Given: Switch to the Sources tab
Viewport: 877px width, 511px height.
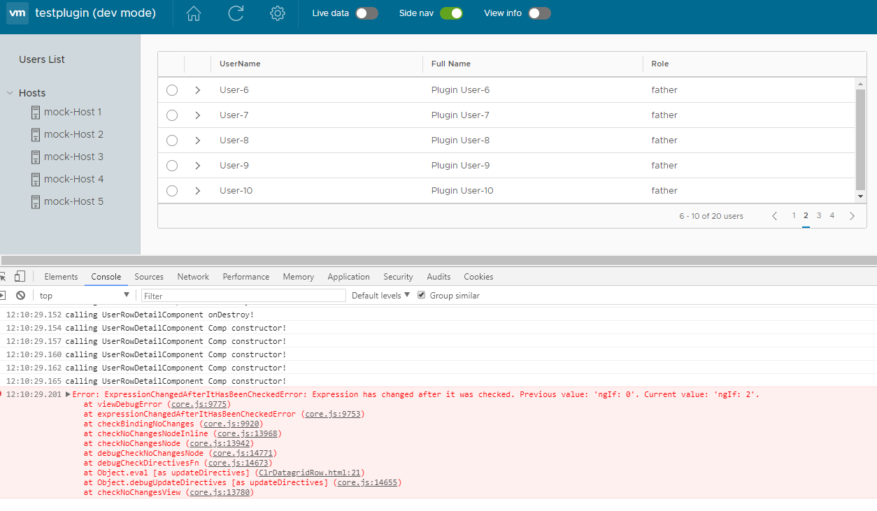Looking at the screenshot, I should click(149, 277).
